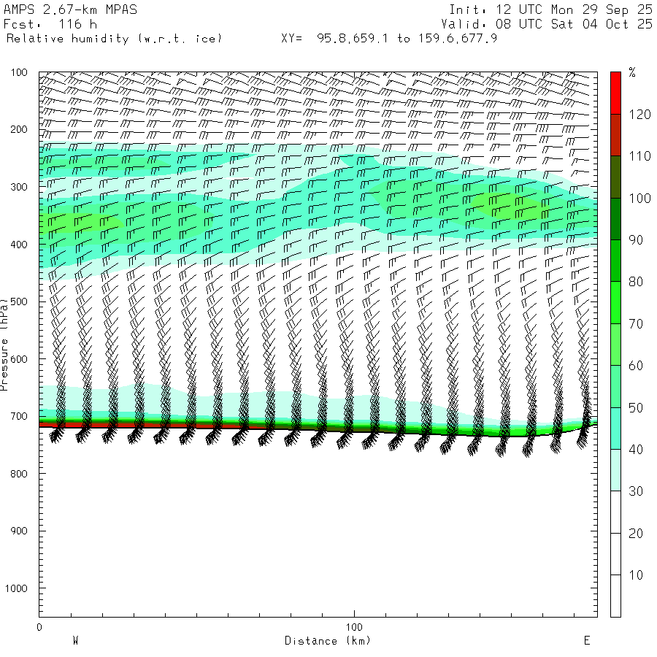The height and width of the screenshot is (657, 657).
Task: Click the '500' pressure axis label
Action: [x=19, y=301]
